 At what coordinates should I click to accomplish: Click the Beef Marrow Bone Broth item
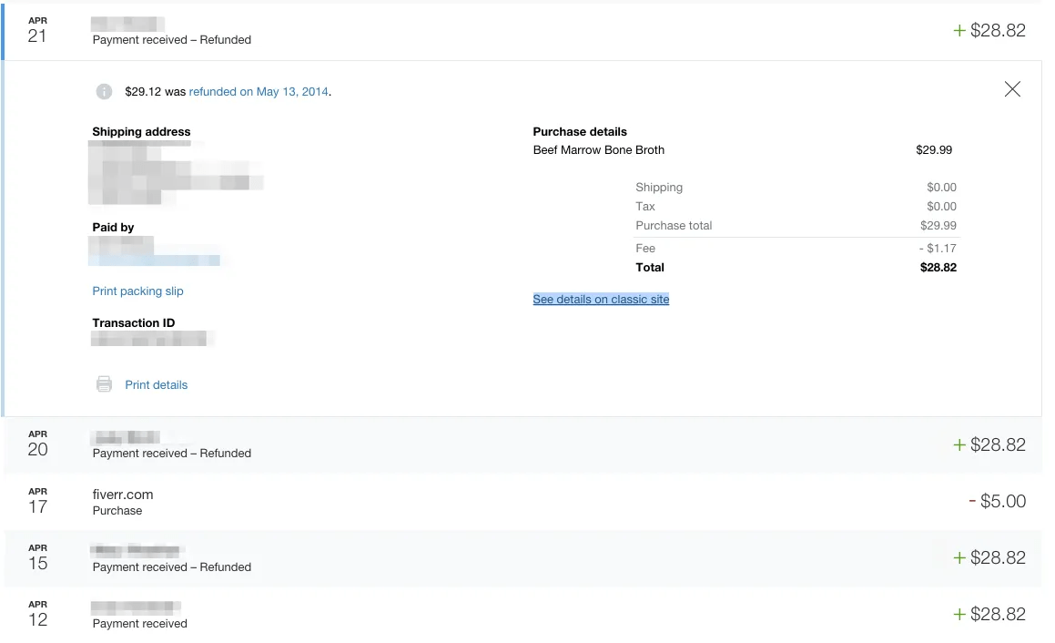pyautogui.click(x=599, y=150)
